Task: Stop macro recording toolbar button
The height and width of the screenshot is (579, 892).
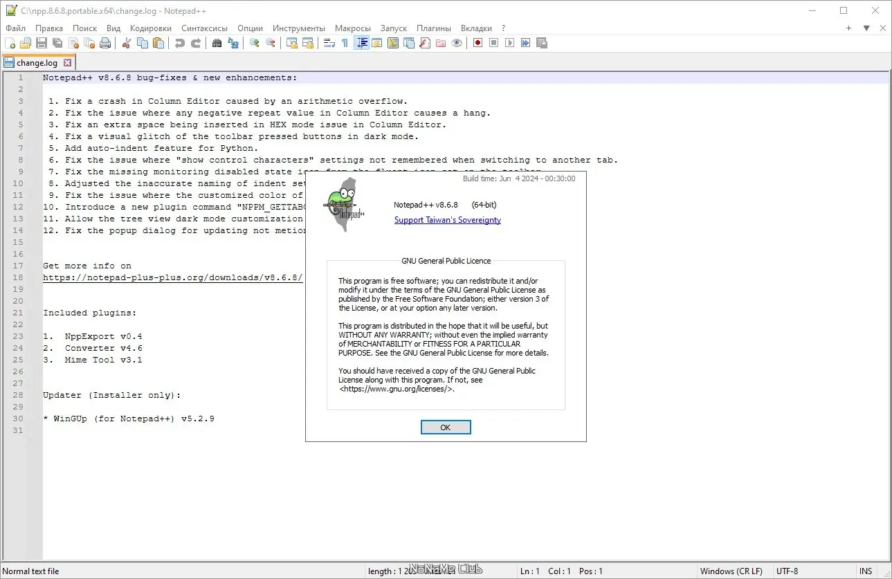Action: pos(494,43)
